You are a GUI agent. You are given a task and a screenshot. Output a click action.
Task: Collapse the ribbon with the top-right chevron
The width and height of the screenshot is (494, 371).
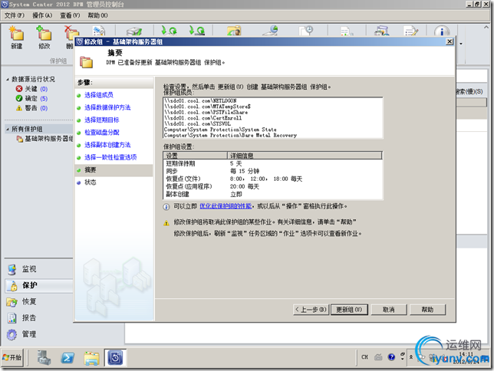tap(486, 28)
